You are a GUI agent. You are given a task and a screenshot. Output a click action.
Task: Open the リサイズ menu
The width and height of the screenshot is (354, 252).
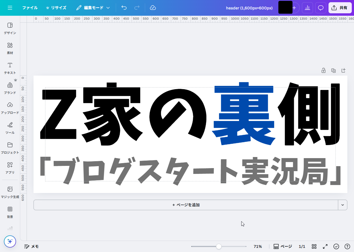56,8
